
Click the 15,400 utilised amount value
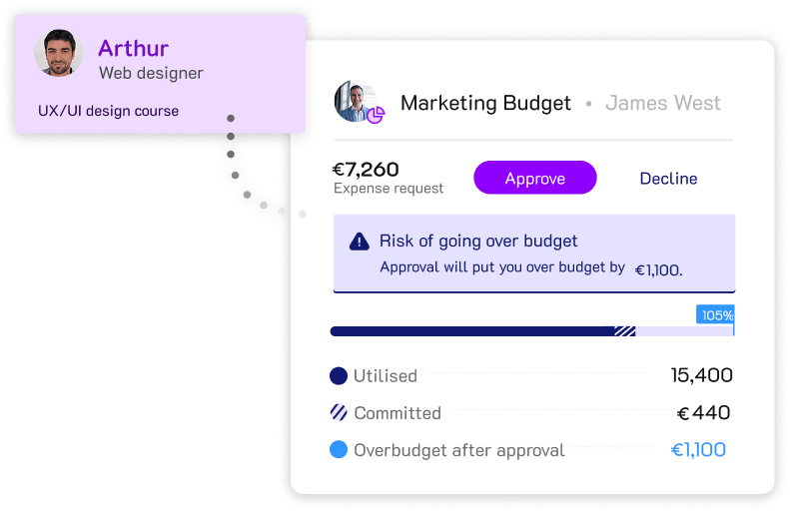(x=701, y=376)
